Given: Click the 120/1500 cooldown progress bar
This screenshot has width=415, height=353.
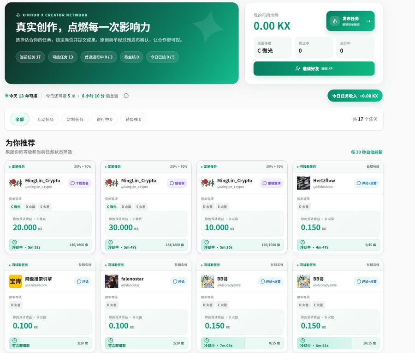Looking at the screenshot, I should (x=242, y=245).
